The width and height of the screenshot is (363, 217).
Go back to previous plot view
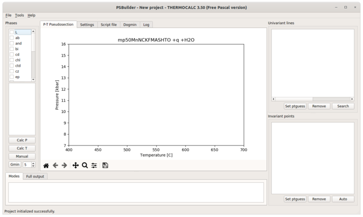point(55,165)
